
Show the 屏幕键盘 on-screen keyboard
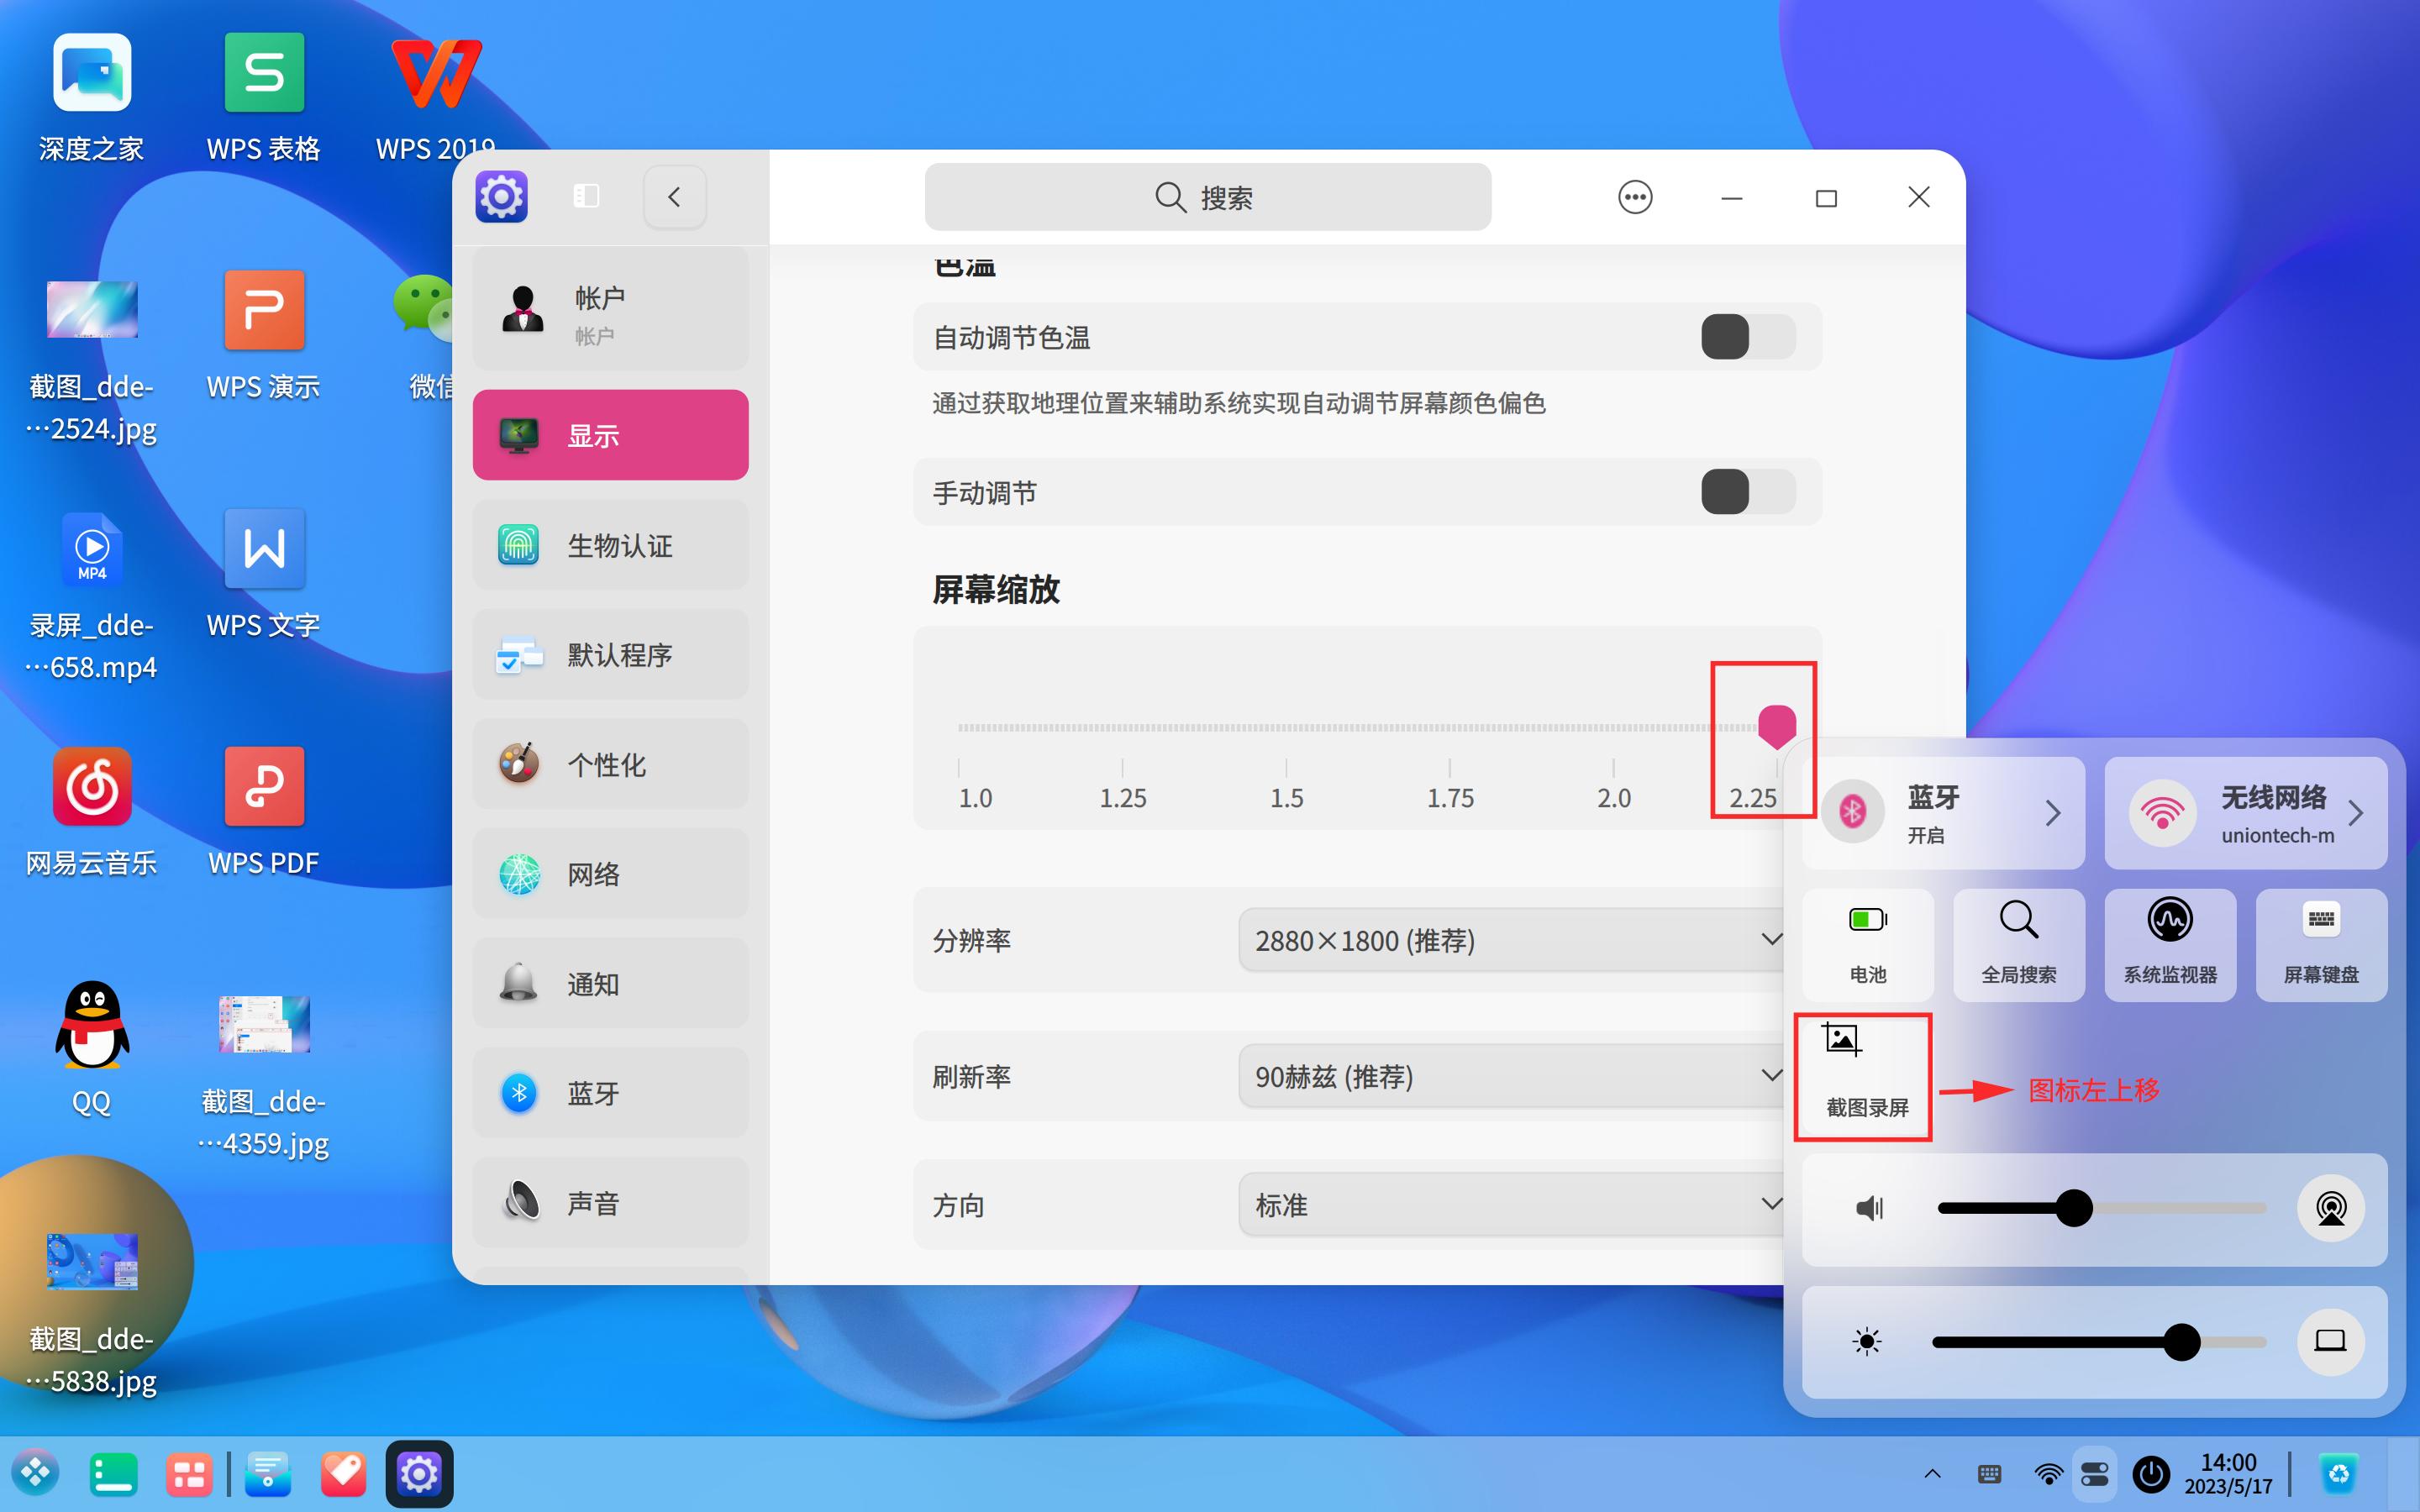coord(2322,944)
